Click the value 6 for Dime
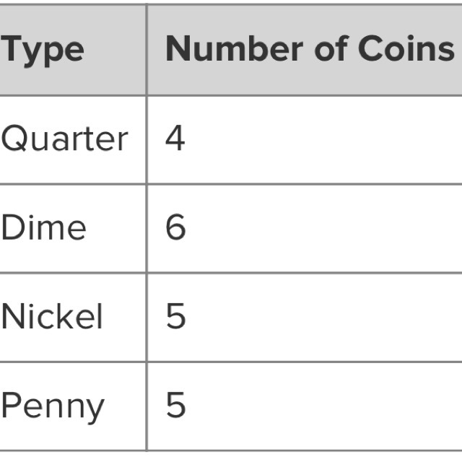The width and height of the screenshot is (462, 462). point(175,227)
